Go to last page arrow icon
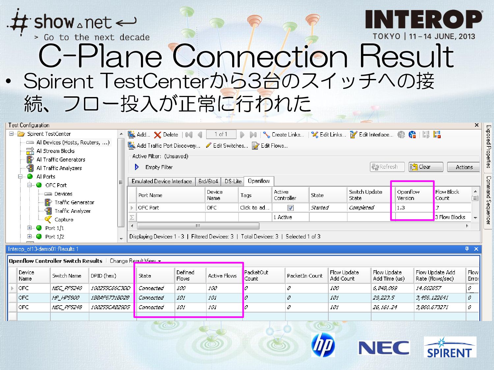Viewport: 494px width, 370px height. click(253, 135)
